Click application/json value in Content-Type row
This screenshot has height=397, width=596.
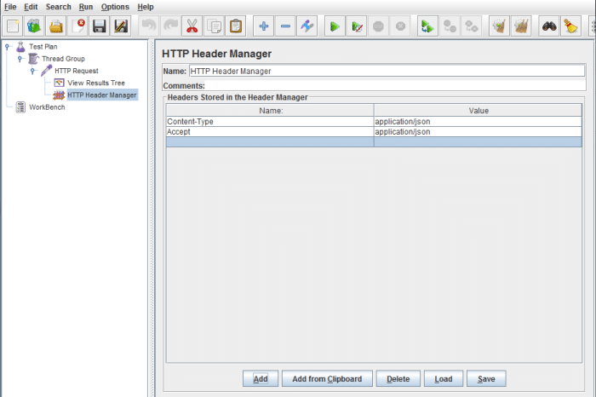[x=479, y=122]
